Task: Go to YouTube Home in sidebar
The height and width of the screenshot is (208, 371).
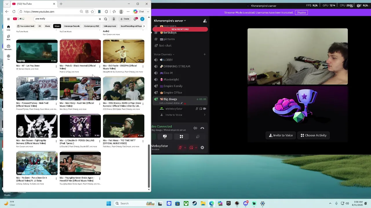Action: (8, 28)
